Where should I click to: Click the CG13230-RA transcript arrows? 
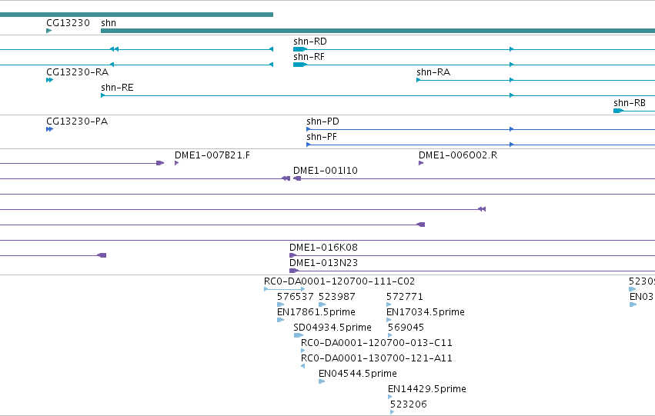pyautogui.click(x=50, y=80)
